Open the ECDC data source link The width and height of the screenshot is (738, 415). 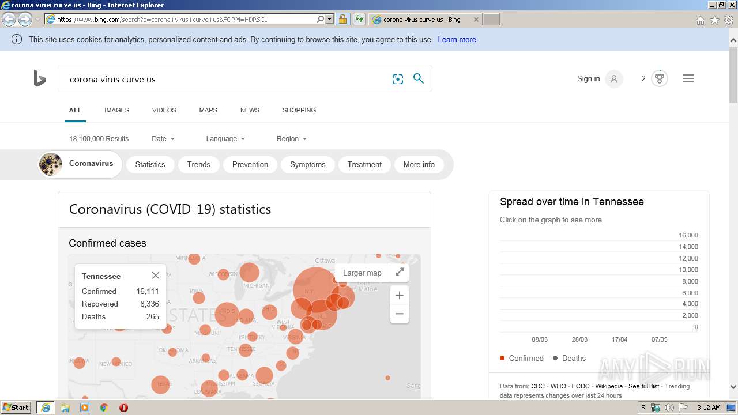coord(581,386)
